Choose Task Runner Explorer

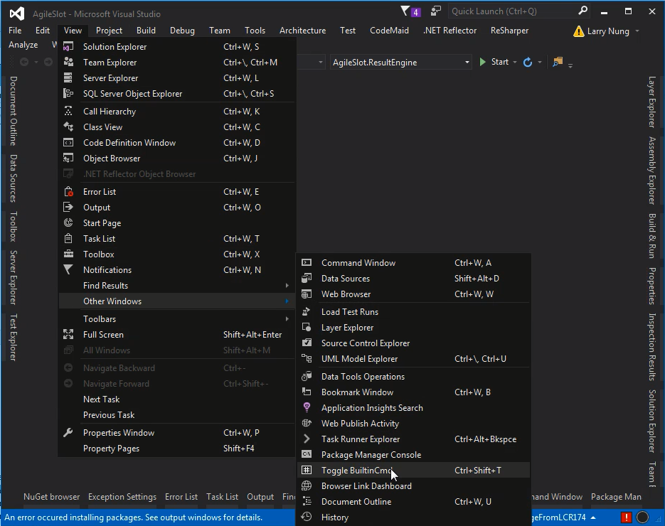pyautogui.click(x=413, y=439)
